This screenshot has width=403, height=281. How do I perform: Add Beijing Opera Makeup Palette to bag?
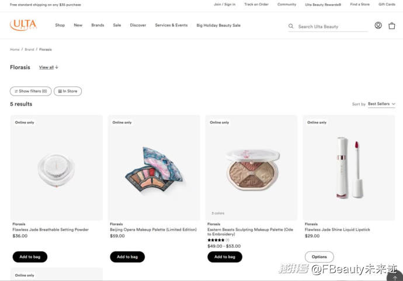pos(127,257)
